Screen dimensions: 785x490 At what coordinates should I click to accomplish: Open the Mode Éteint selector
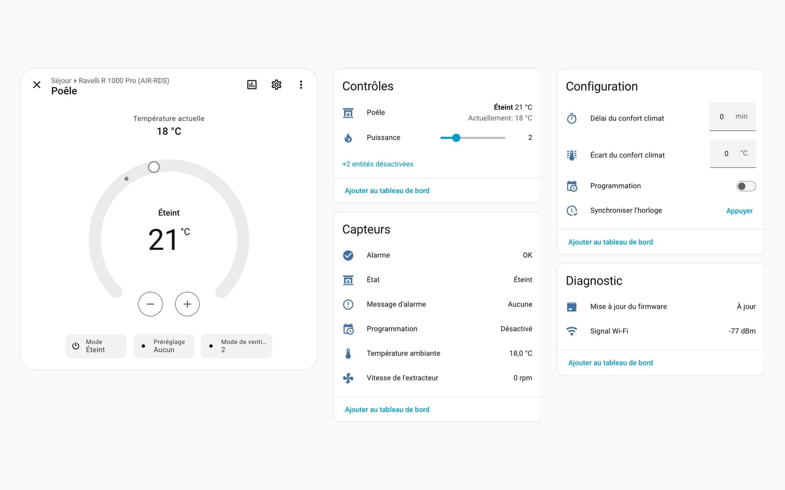96,346
